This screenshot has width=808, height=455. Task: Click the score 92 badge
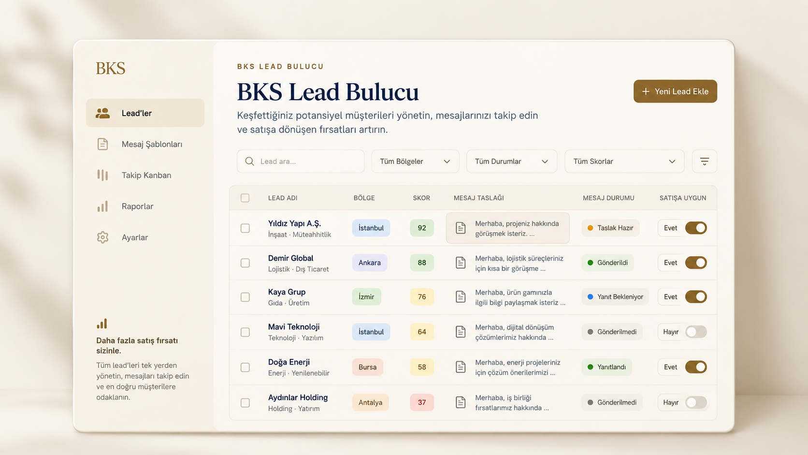point(422,228)
